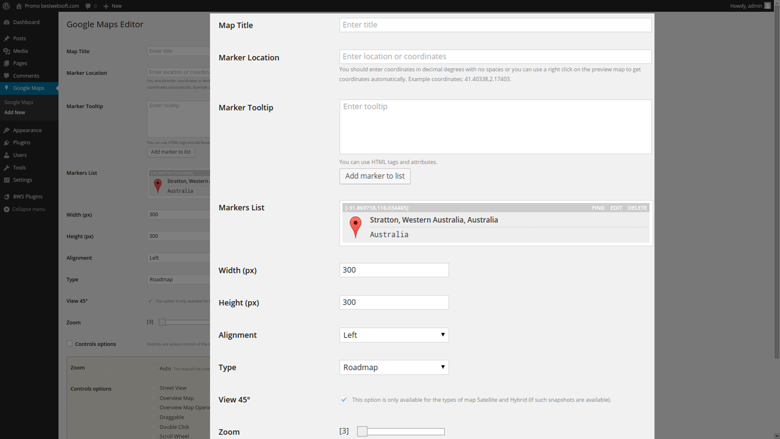Click the small red pin in background Markers List
780x439 pixels.
(158, 186)
